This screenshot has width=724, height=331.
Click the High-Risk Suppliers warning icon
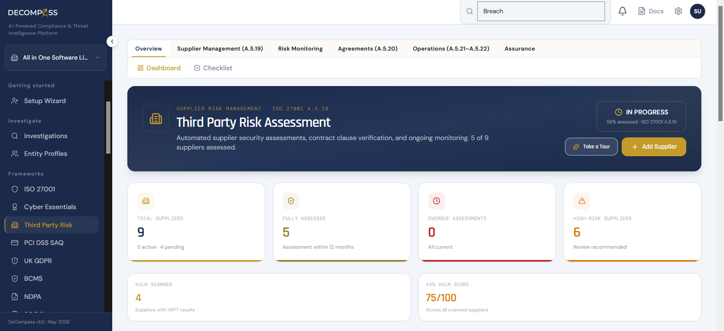click(x=582, y=201)
